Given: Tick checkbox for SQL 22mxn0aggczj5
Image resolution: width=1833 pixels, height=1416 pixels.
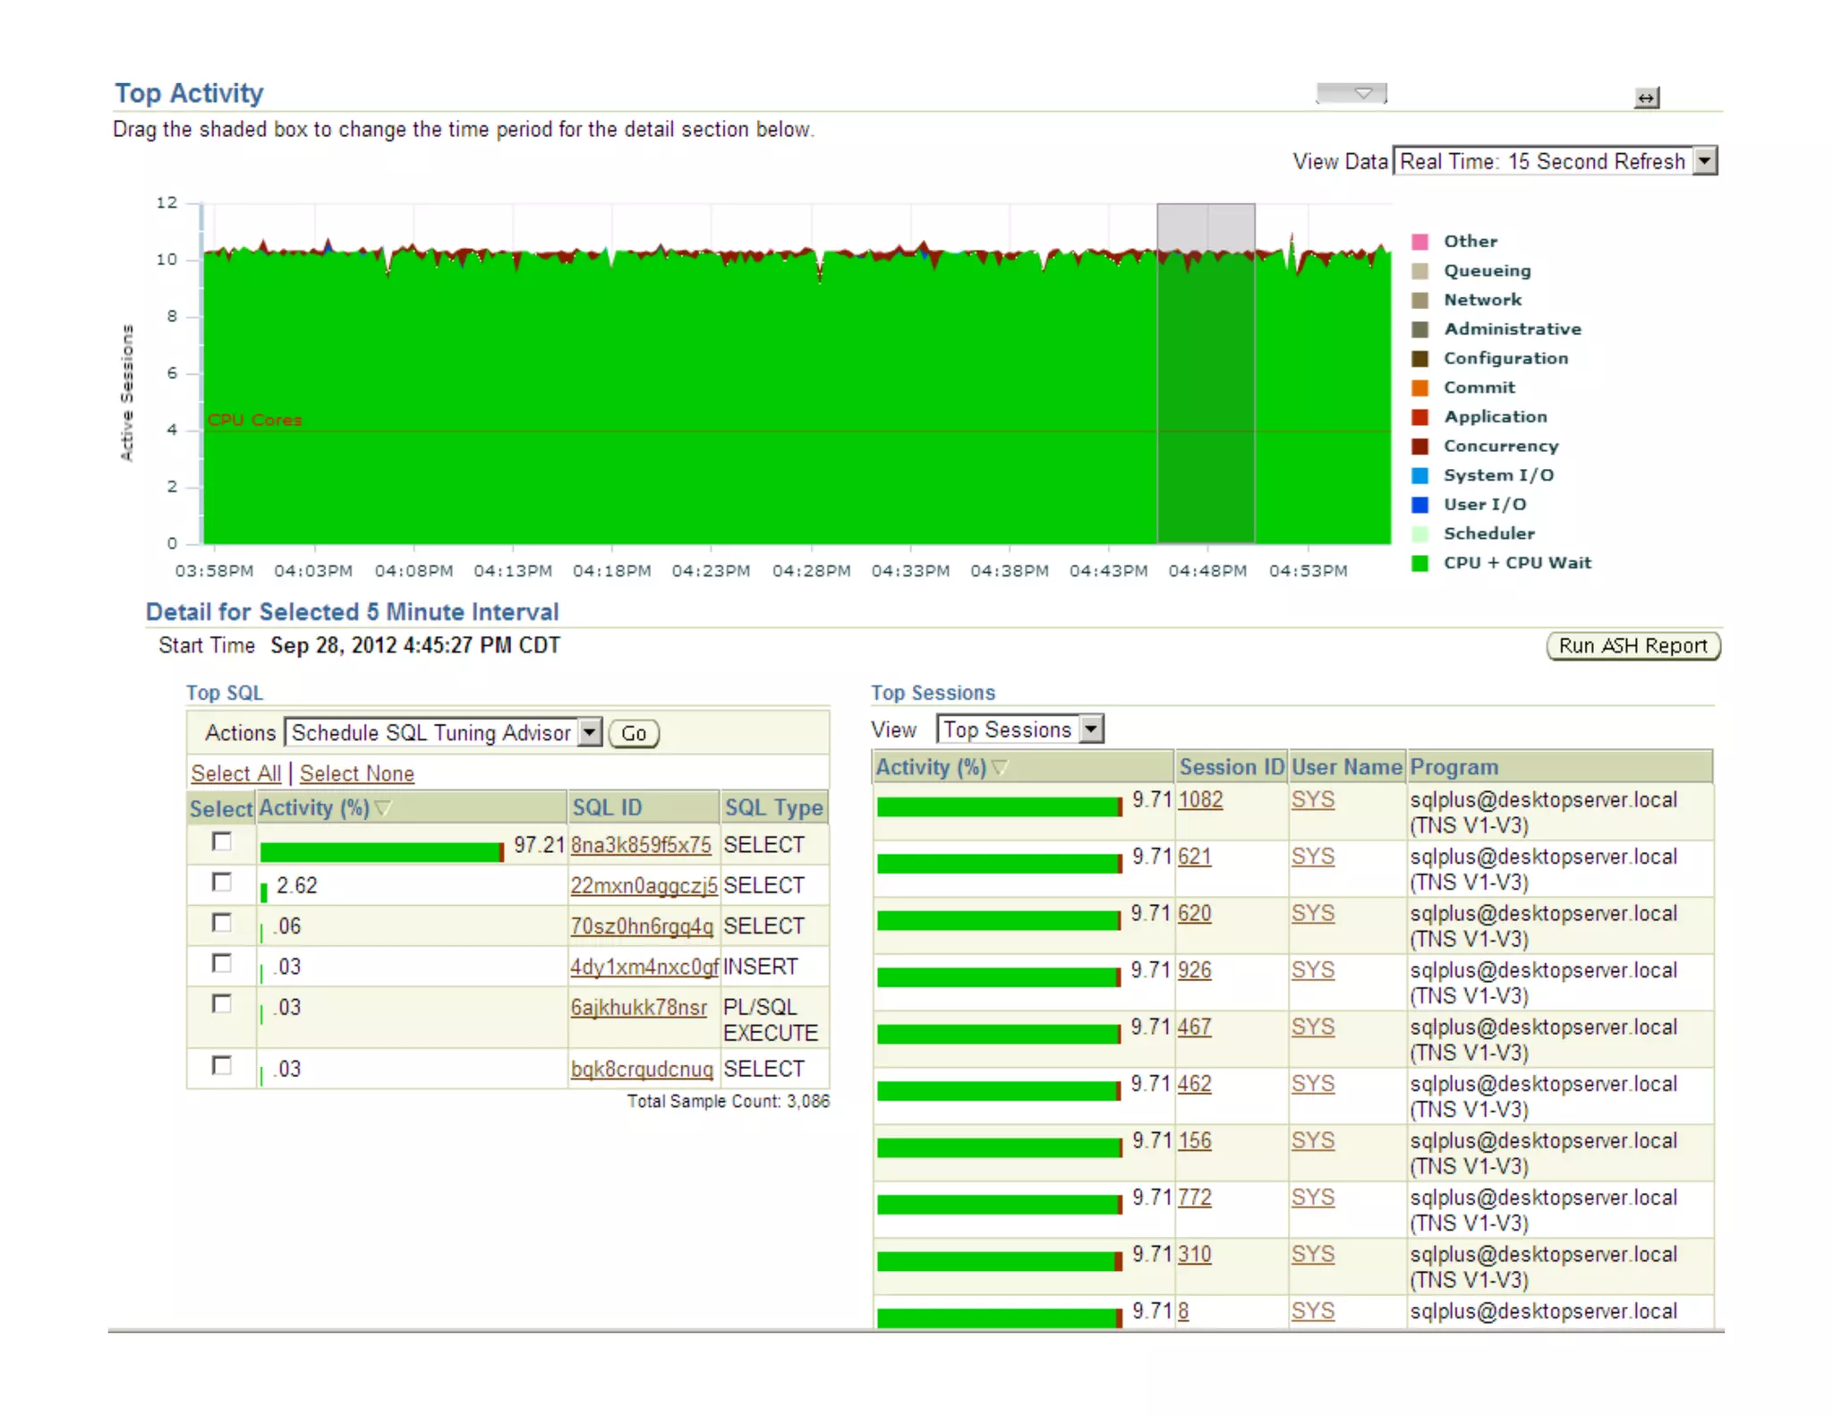Looking at the screenshot, I should [221, 883].
